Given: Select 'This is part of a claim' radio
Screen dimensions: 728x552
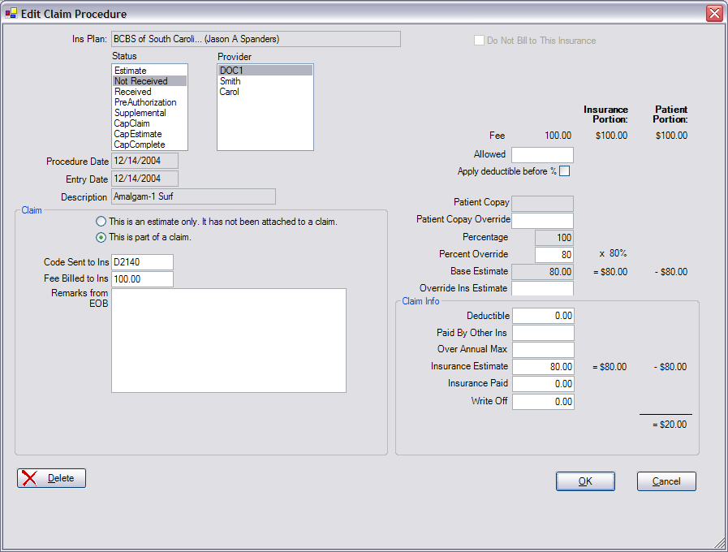Looking at the screenshot, I should click(101, 238).
